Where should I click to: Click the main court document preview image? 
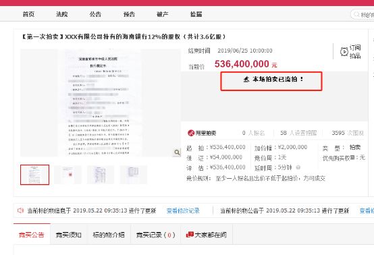point(101,103)
